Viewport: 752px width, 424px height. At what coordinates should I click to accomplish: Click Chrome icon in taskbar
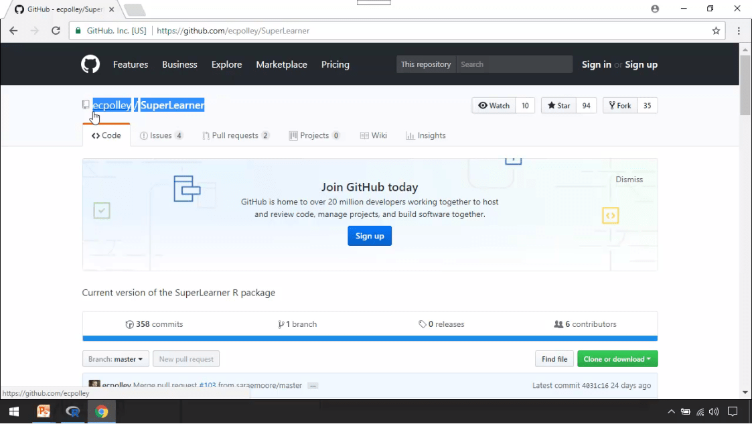(102, 411)
